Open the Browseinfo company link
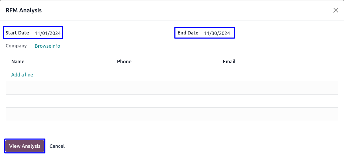344x157 pixels. click(x=47, y=46)
